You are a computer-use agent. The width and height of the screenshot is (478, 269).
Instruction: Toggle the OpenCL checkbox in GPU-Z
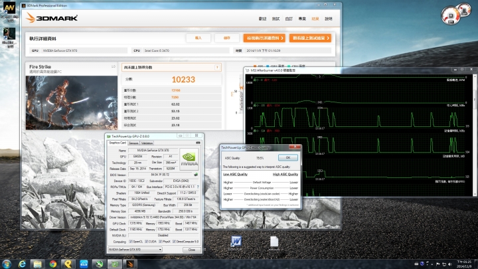click(131, 242)
